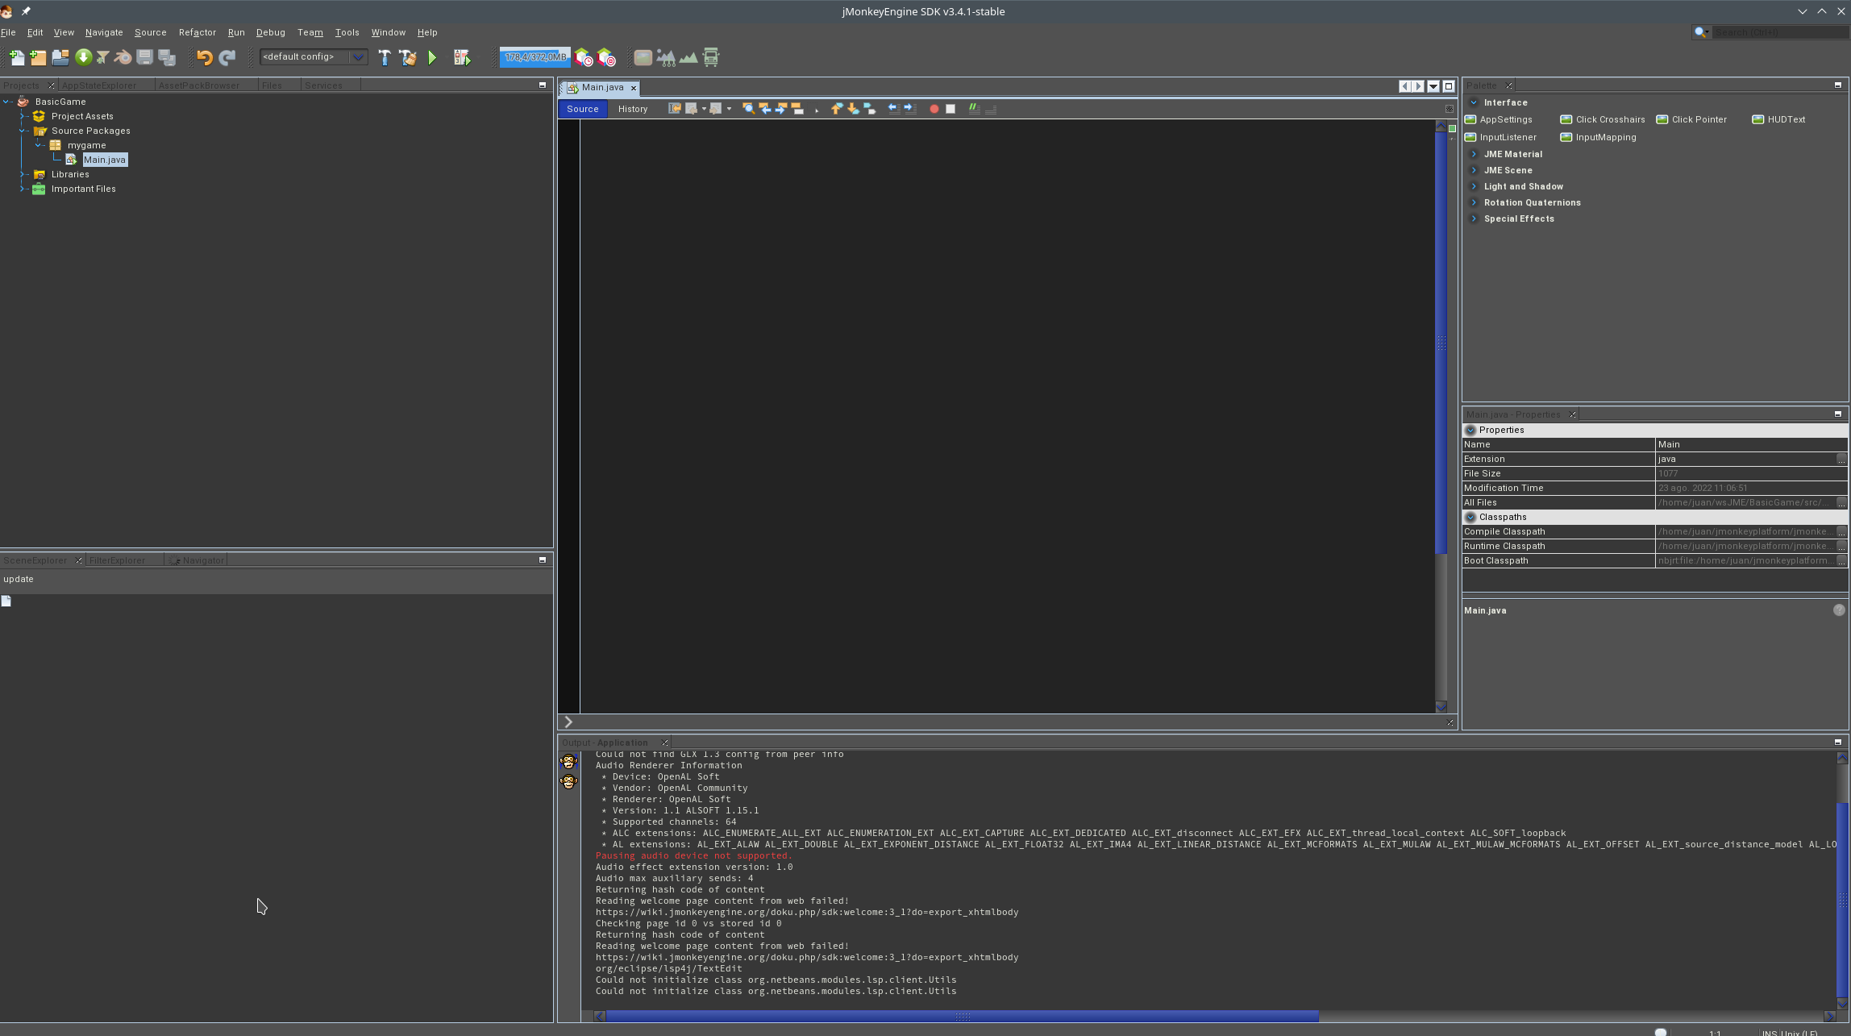Click the Find Next Occurrence icon

[781, 109]
